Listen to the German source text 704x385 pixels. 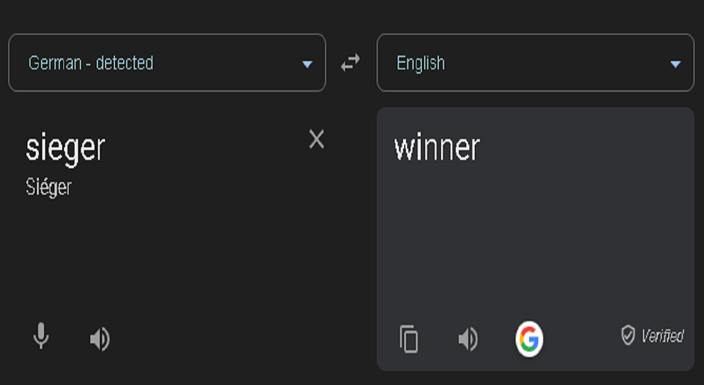pyautogui.click(x=100, y=339)
